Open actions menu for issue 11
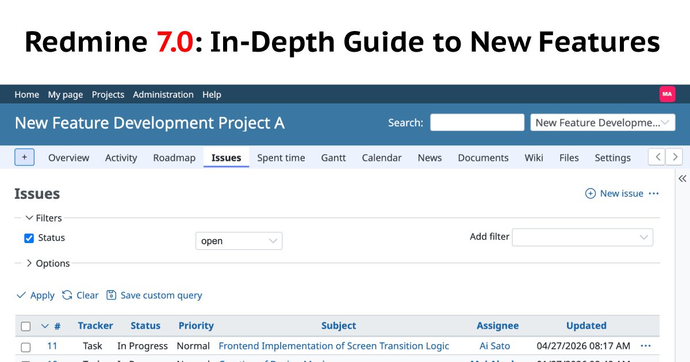This screenshot has height=362, width=690. [x=646, y=346]
